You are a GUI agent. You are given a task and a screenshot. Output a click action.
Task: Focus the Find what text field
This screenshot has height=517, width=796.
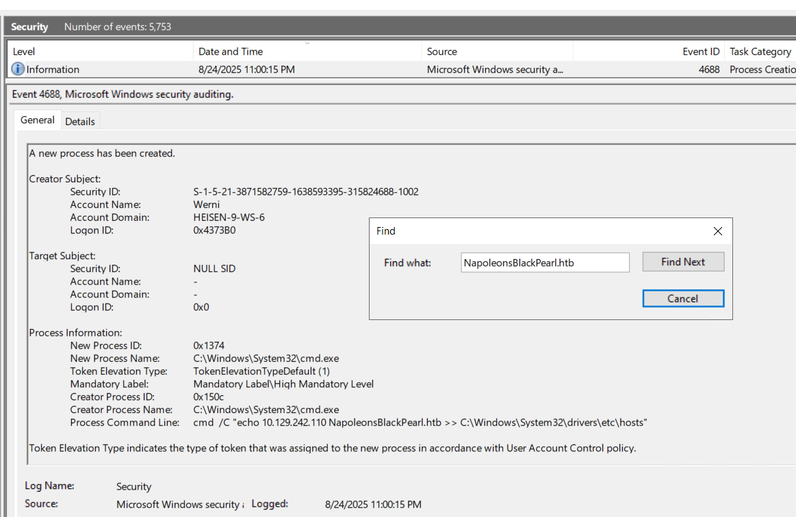click(545, 263)
